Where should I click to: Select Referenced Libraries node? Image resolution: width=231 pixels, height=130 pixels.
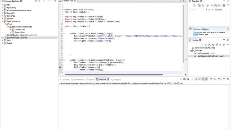click(x=18, y=38)
